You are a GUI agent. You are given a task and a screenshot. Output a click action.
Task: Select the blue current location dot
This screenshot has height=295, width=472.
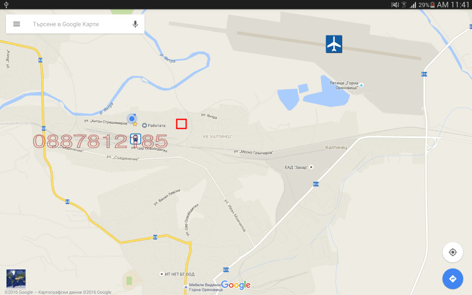[132, 119]
